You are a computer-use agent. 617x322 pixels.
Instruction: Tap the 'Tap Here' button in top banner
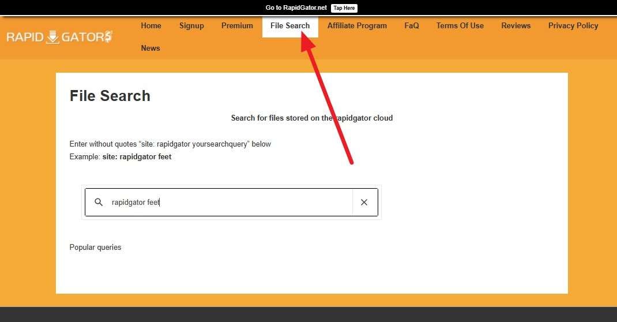click(x=344, y=8)
